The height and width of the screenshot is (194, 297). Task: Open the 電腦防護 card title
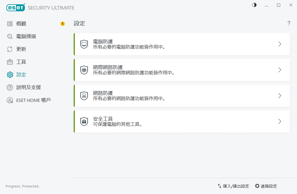[x=103, y=42]
